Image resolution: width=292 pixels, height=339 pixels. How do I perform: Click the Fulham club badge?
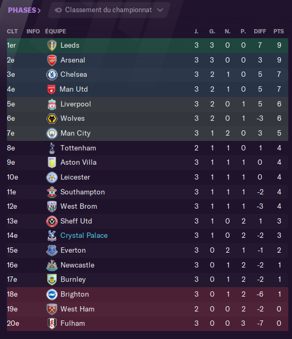click(x=52, y=324)
